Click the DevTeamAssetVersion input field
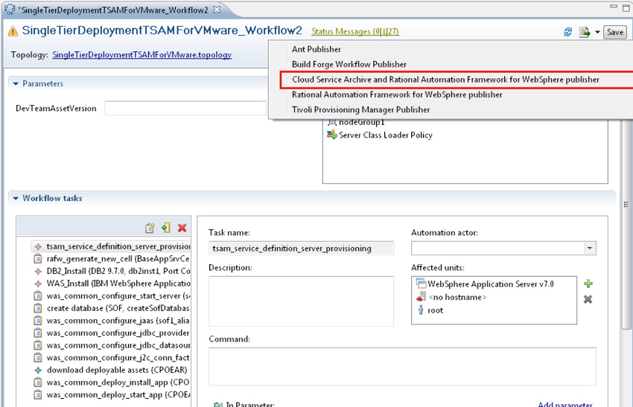 click(x=185, y=108)
